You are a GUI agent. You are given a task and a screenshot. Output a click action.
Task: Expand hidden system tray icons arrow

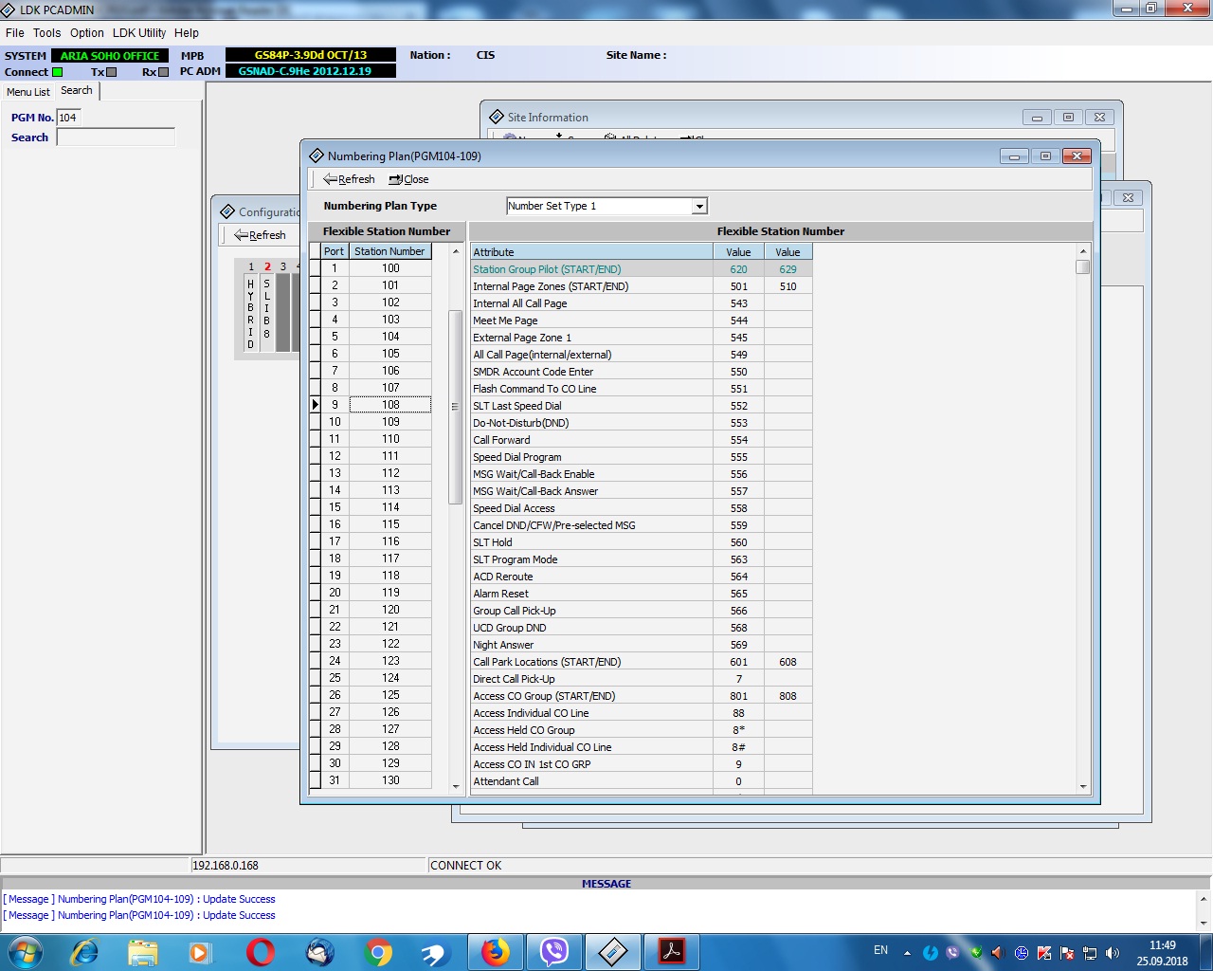coord(907,952)
